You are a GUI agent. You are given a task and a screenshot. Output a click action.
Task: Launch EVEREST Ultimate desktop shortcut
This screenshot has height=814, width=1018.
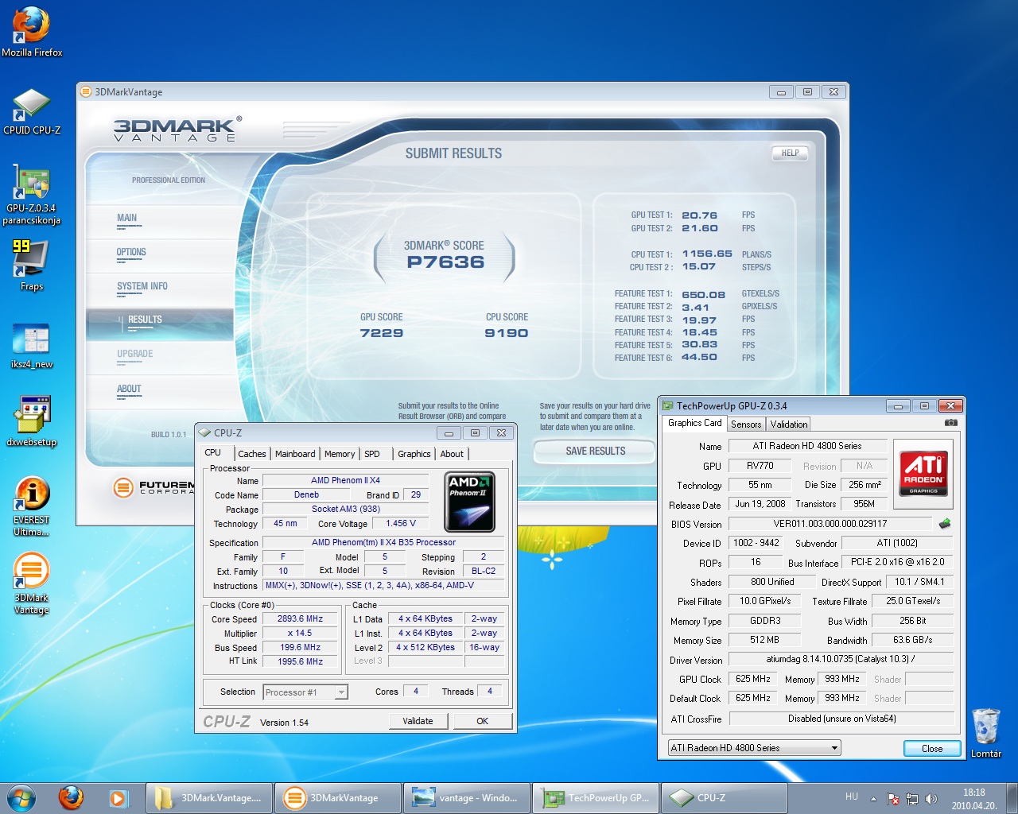(32, 506)
